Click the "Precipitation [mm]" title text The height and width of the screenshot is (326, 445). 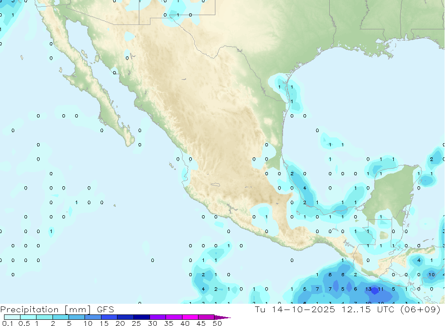(45, 310)
